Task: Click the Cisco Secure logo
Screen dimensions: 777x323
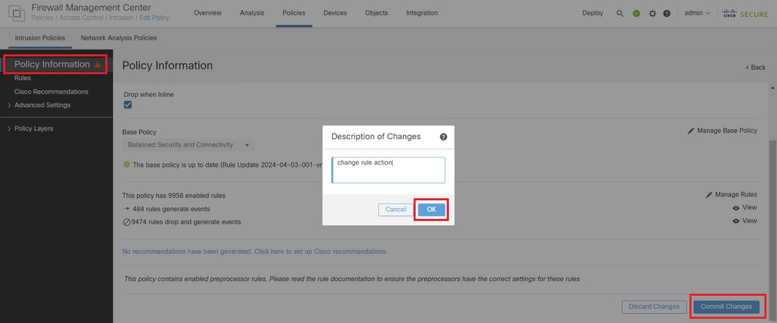Action: coord(745,13)
